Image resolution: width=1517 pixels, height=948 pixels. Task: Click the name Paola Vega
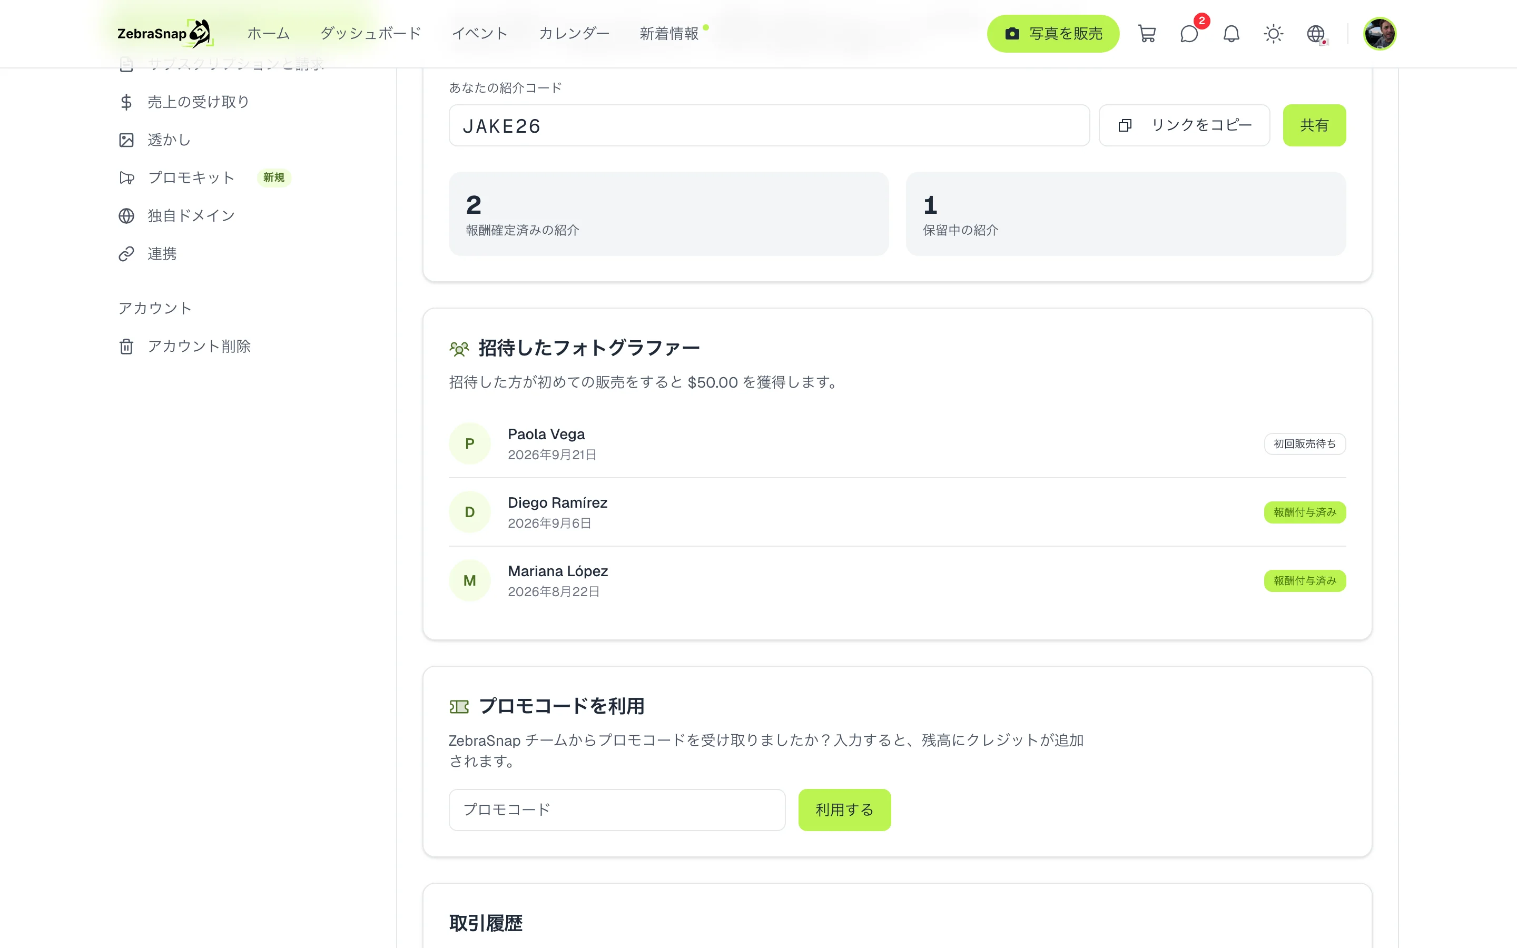tap(546, 434)
